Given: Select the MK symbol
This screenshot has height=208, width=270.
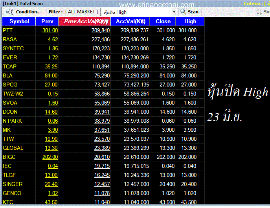Looking at the screenshot, I should pyautogui.click(x=7, y=130).
